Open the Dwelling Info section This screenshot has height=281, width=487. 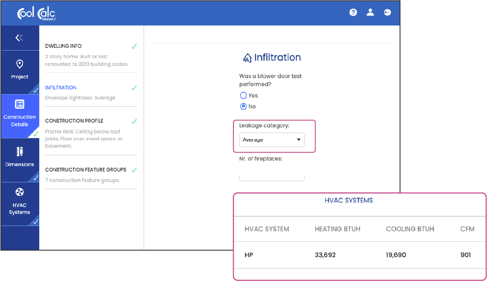(63, 46)
